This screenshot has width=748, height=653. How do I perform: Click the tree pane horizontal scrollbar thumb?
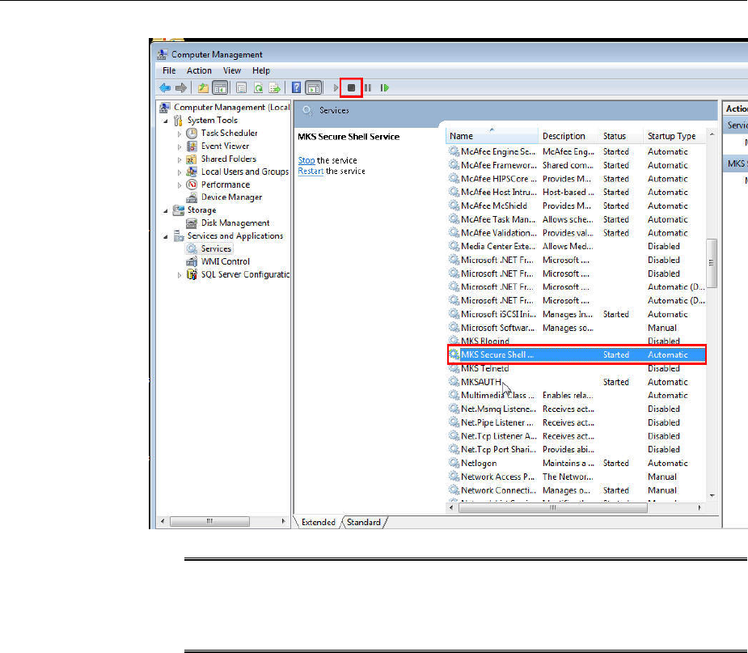[209, 521]
